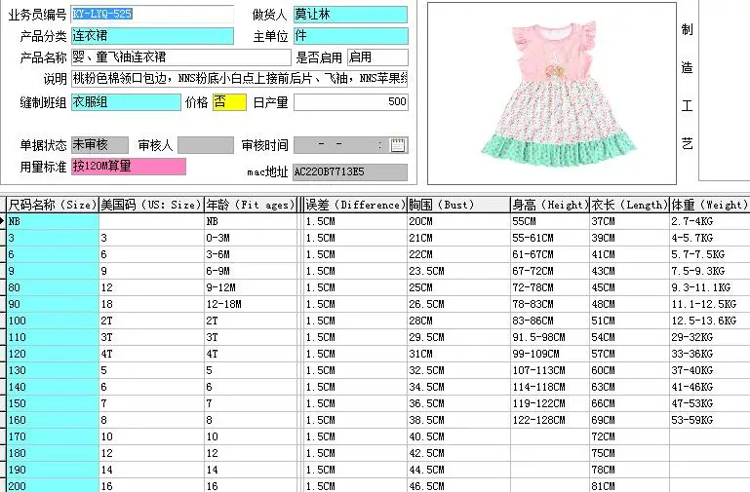The image size is (750, 492).
Task: Click the 日产量 field showing 500
Action: (351, 101)
